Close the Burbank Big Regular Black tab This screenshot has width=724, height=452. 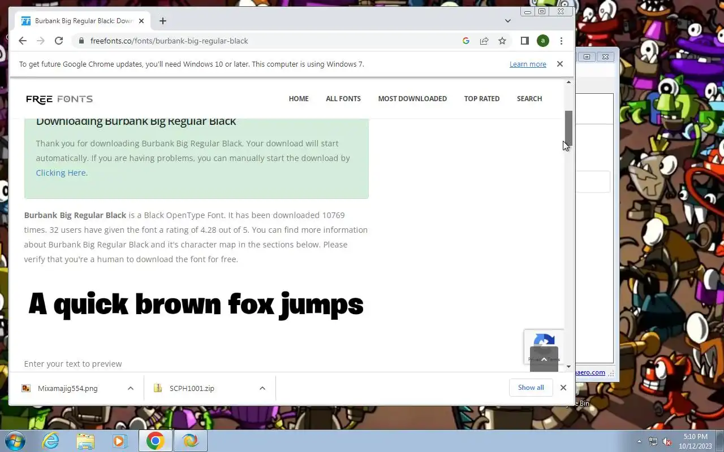141,21
